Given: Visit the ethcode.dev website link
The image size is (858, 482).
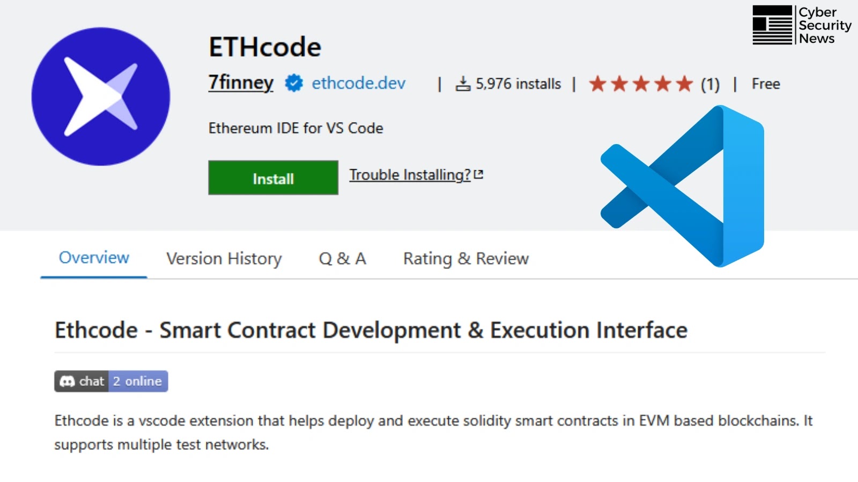Looking at the screenshot, I should coord(358,84).
